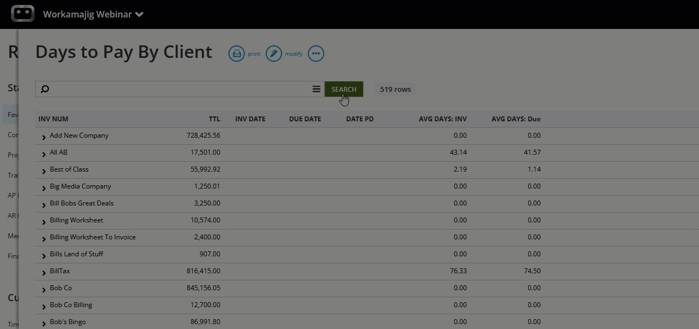Expand the All AB row
699x329 pixels.
click(44, 154)
